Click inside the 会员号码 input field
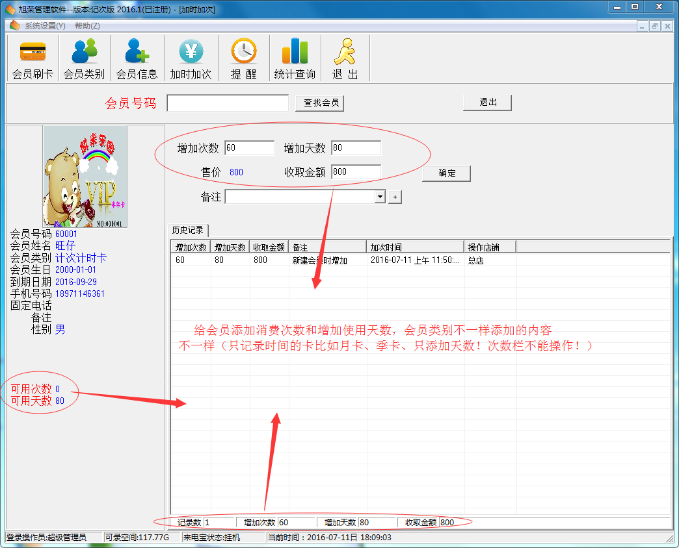679x548 pixels. pos(228,103)
